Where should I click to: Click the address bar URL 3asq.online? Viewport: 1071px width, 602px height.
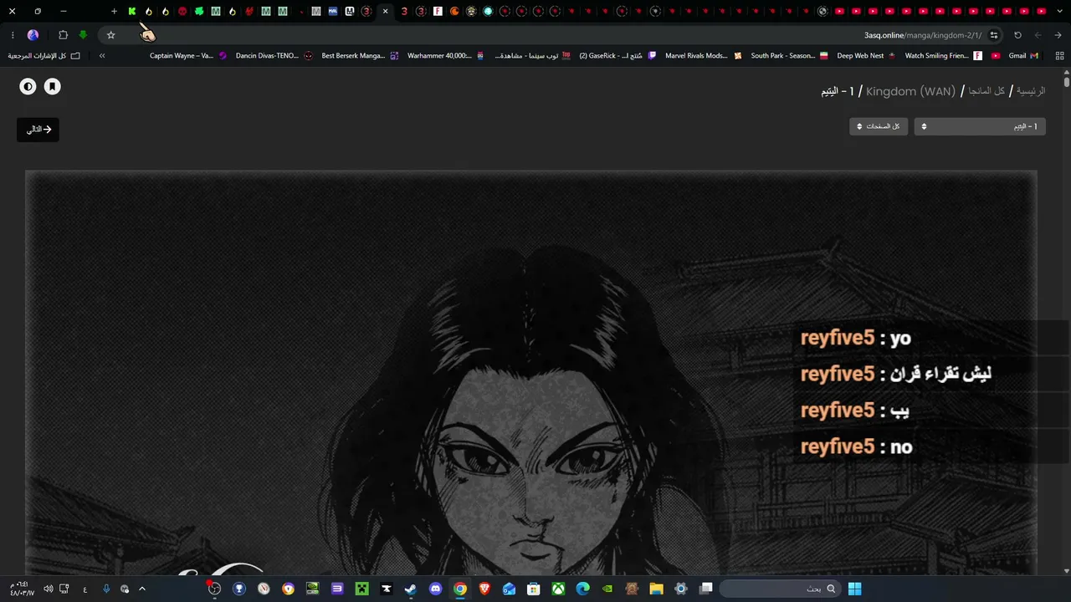click(923, 35)
